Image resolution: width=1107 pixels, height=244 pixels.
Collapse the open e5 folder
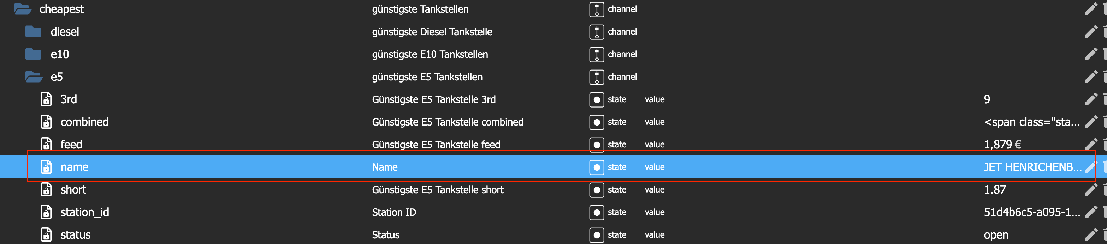pyautogui.click(x=34, y=77)
